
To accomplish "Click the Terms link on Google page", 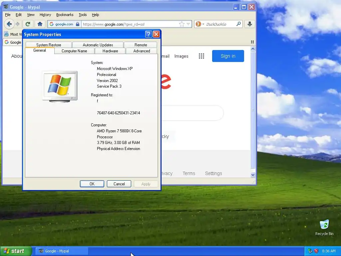I will point(189,173).
